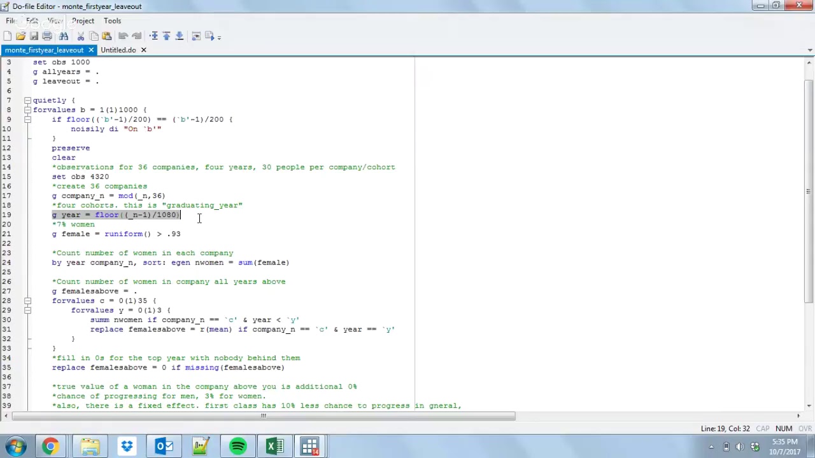Viewport: 815px width, 458px height.
Task: Click the horizontal scrollbar right arrow
Action: pyautogui.click(x=798, y=416)
